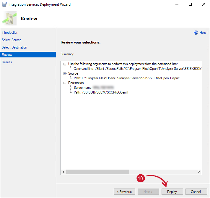
Task: Minimize the wizard window
Action: tap(177, 4)
